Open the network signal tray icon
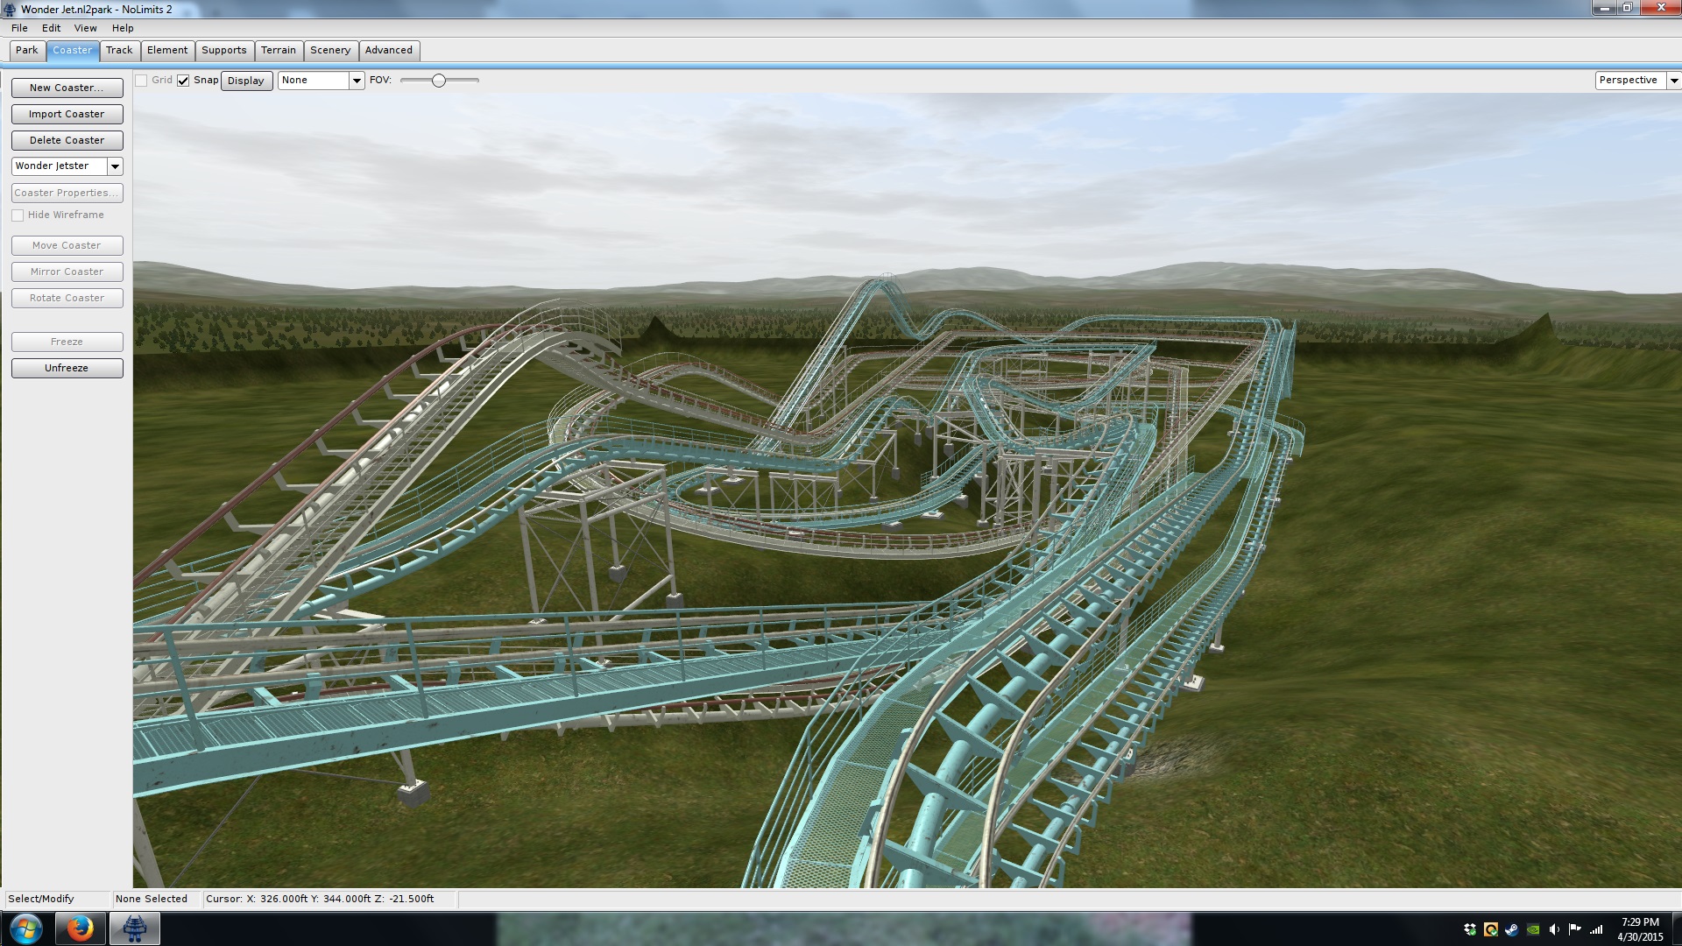This screenshot has height=946, width=1682. click(1596, 929)
